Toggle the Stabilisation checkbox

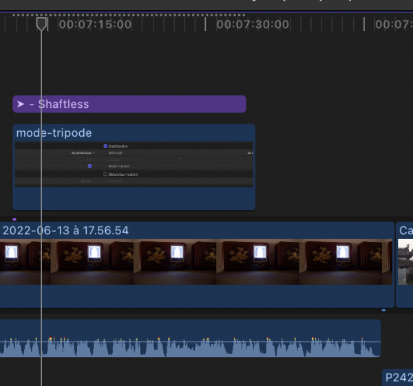[105, 146]
